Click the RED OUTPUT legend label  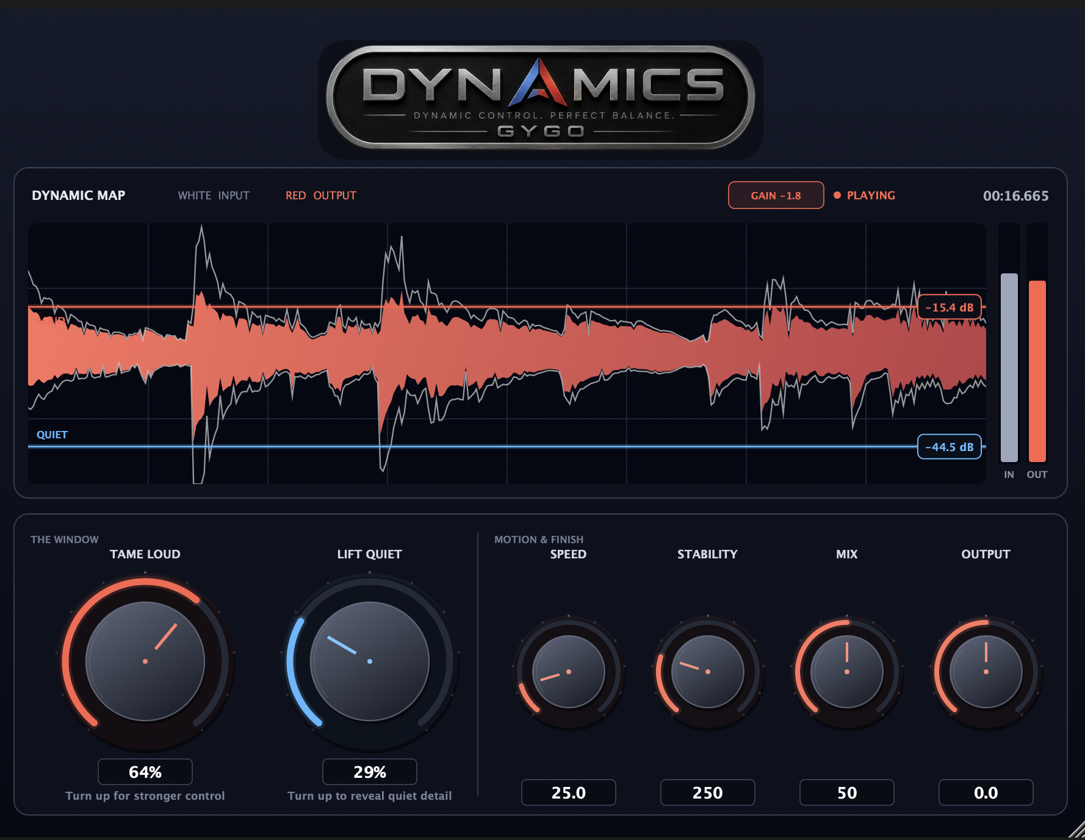[321, 195]
